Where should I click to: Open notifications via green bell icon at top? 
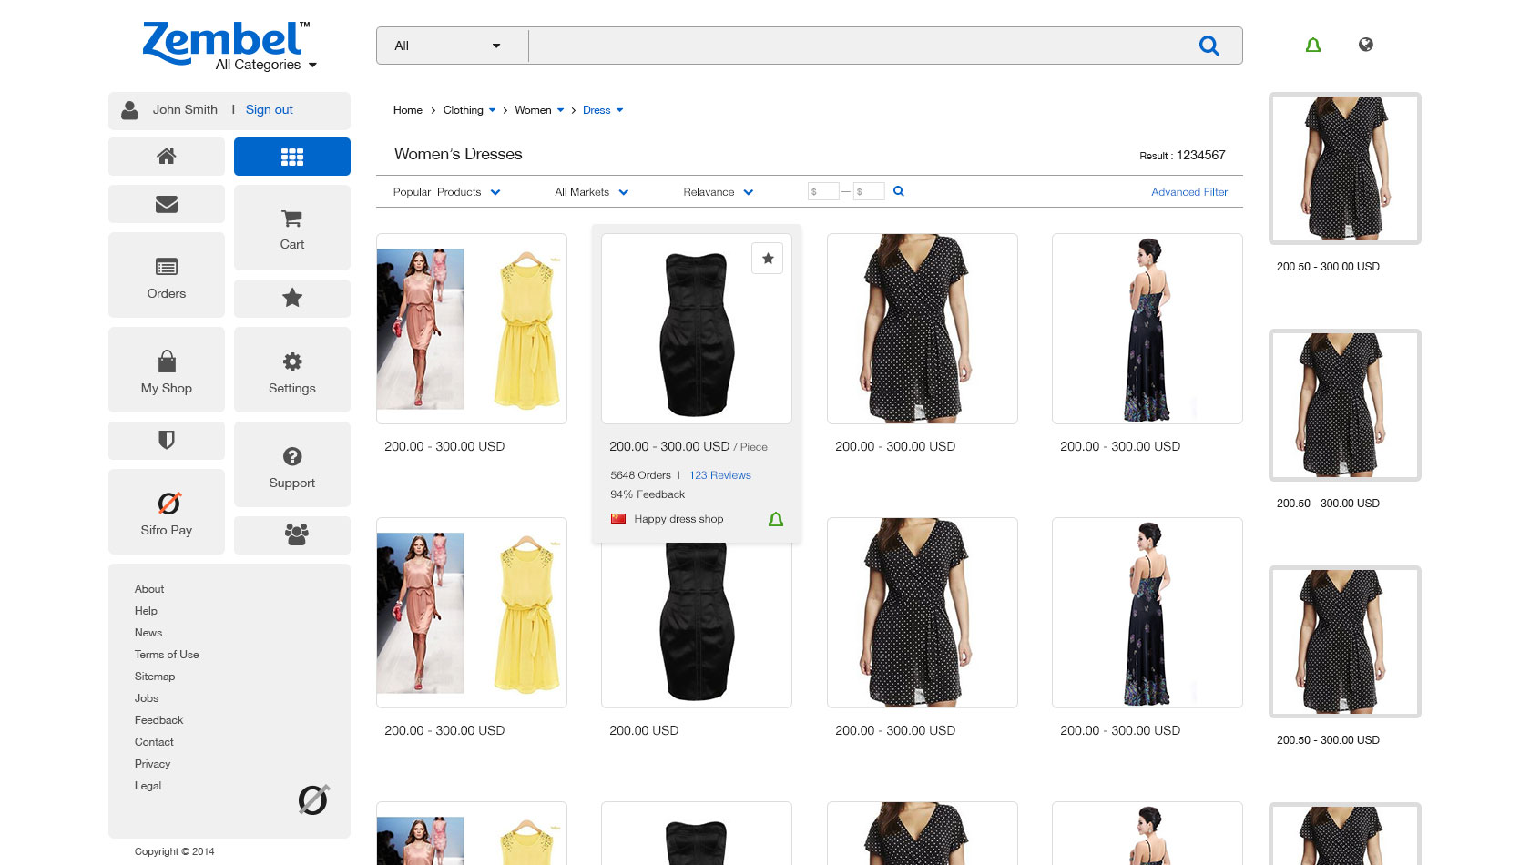[1312, 45]
